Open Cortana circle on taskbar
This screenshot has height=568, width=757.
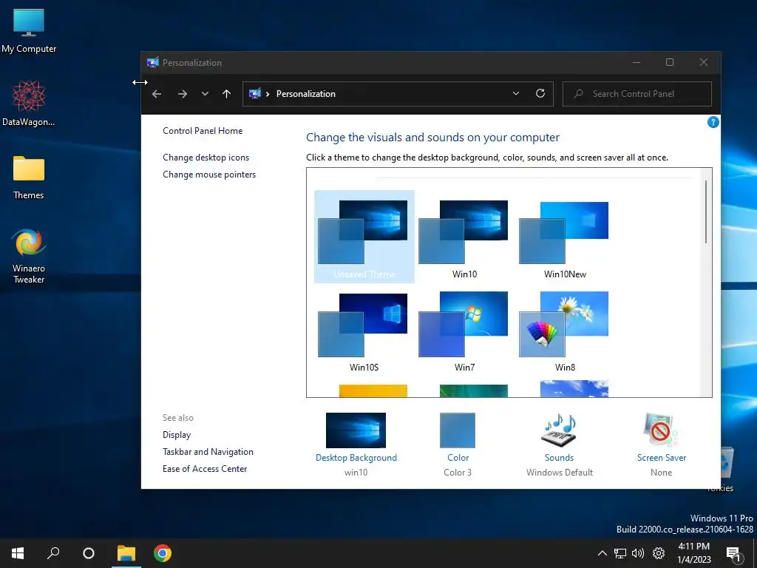tap(89, 553)
